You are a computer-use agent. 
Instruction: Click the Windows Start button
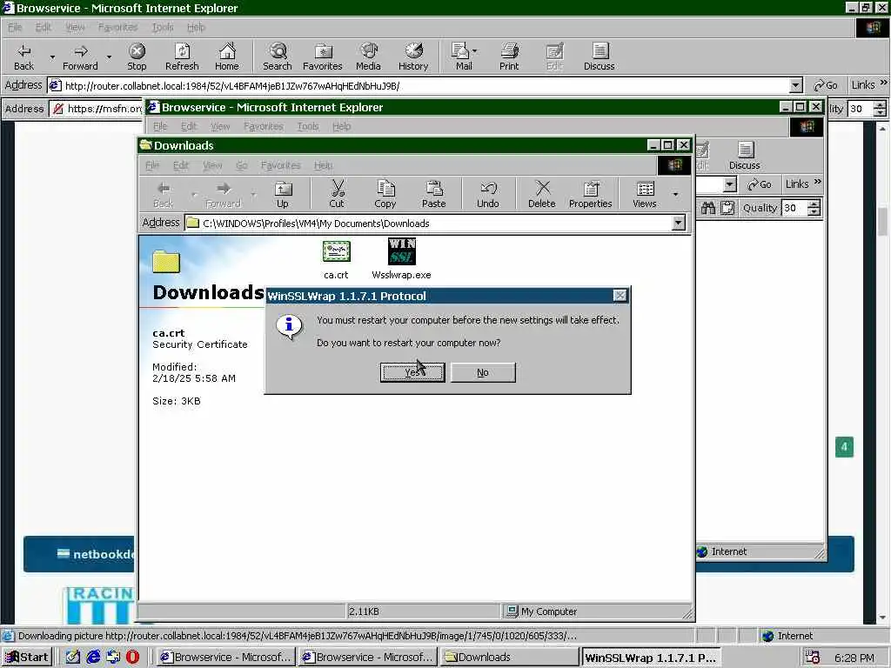[x=27, y=658]
